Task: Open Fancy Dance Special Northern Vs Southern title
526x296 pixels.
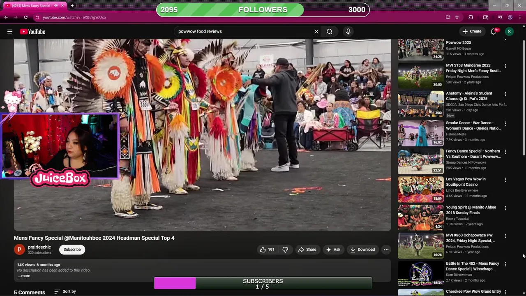Action: pyautogui.click(x=473, y=154)
